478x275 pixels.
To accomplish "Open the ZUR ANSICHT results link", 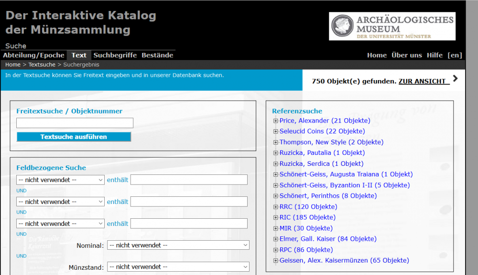I will point(424,81).
